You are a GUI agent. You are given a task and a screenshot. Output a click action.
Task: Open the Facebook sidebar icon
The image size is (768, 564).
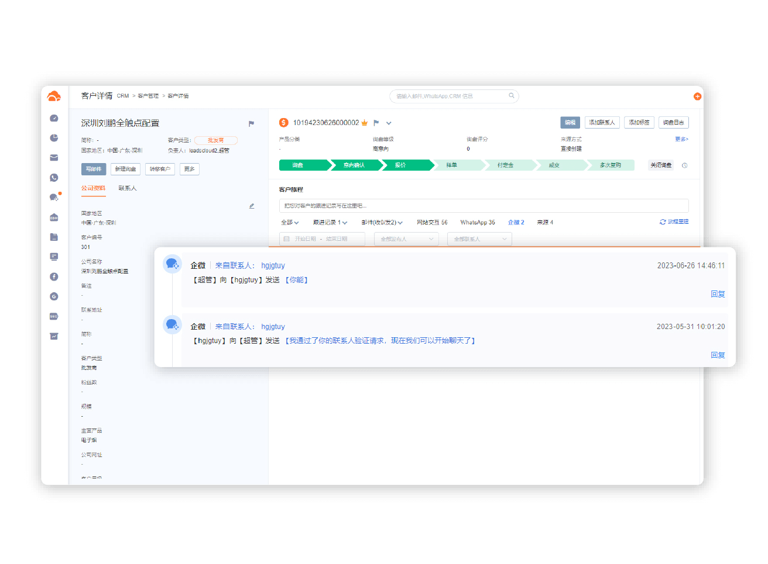(x=54, y=276)
